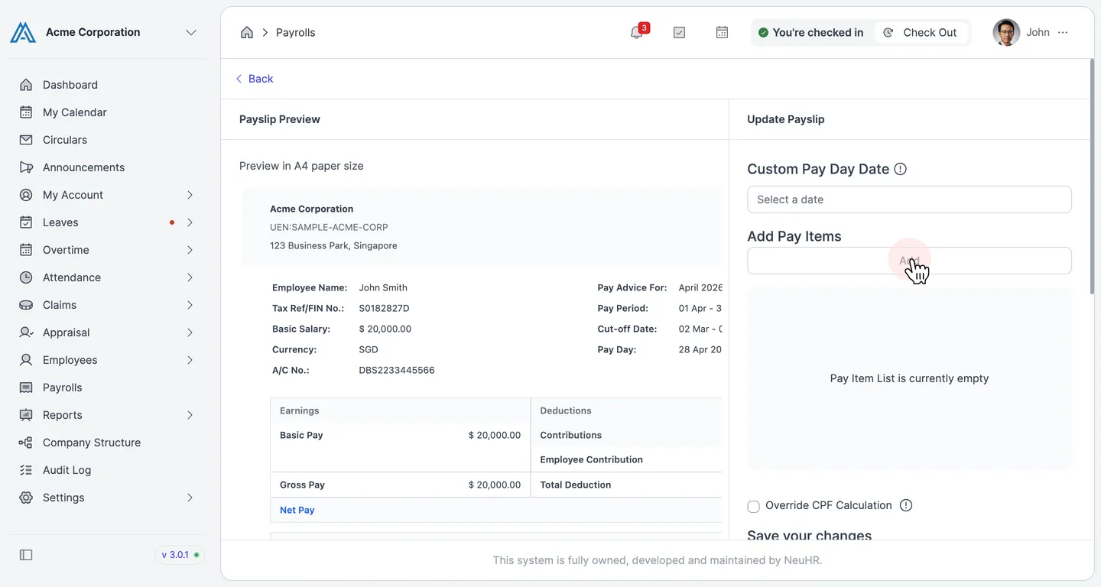The width and height of the screenshot is (1101, 587).
Task: Enable the Override CPF Calculation checkbox
Action: click(x=753, y=506)
